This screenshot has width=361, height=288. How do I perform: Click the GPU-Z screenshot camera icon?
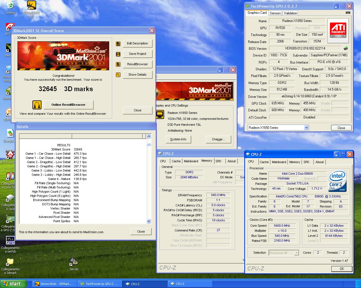[348, 13]
